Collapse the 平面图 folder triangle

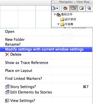coord(59,24)
